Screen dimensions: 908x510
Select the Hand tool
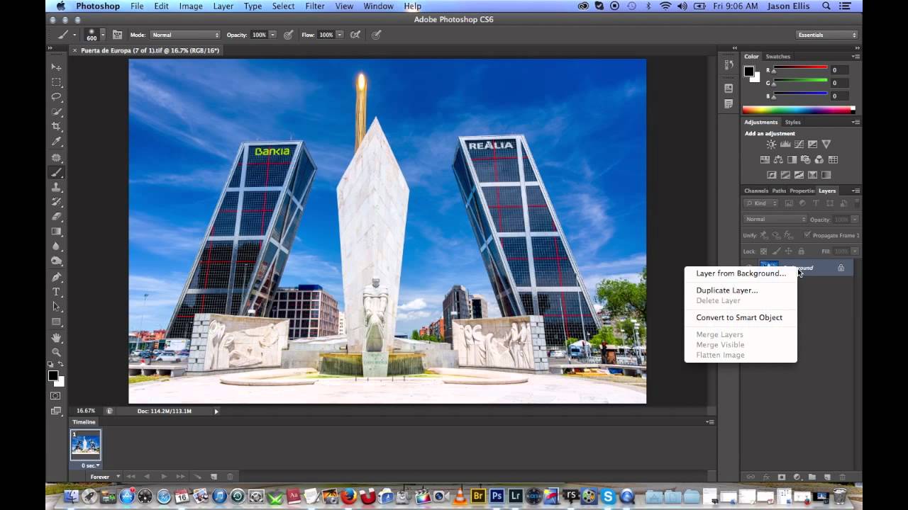point(57,337)
